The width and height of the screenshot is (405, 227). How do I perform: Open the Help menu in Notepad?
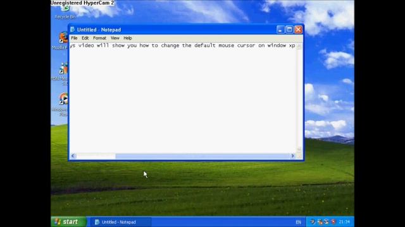[128, 38]
